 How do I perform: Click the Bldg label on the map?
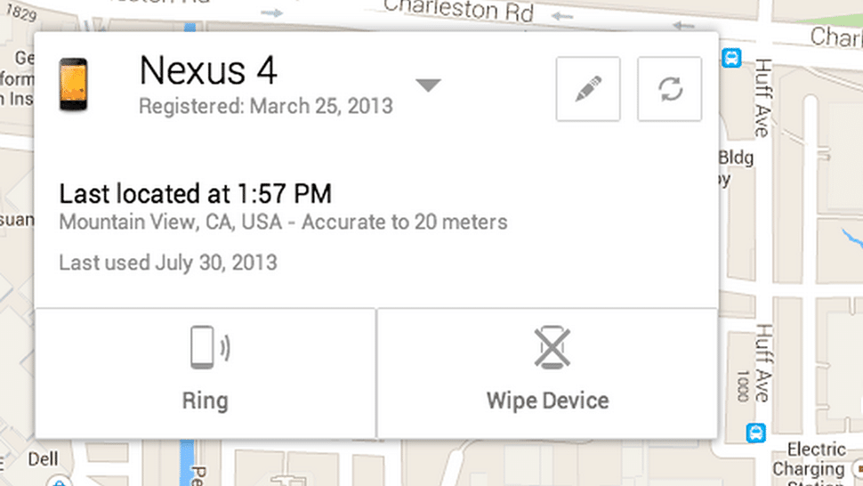tap(737, 159)
